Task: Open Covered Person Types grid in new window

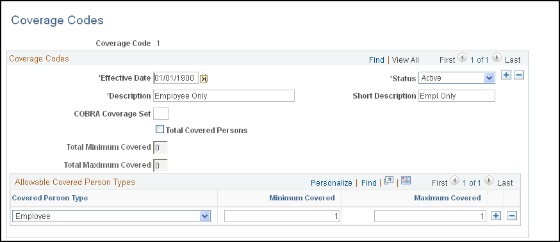Action: pyautogui.click(x=388, y=181)
